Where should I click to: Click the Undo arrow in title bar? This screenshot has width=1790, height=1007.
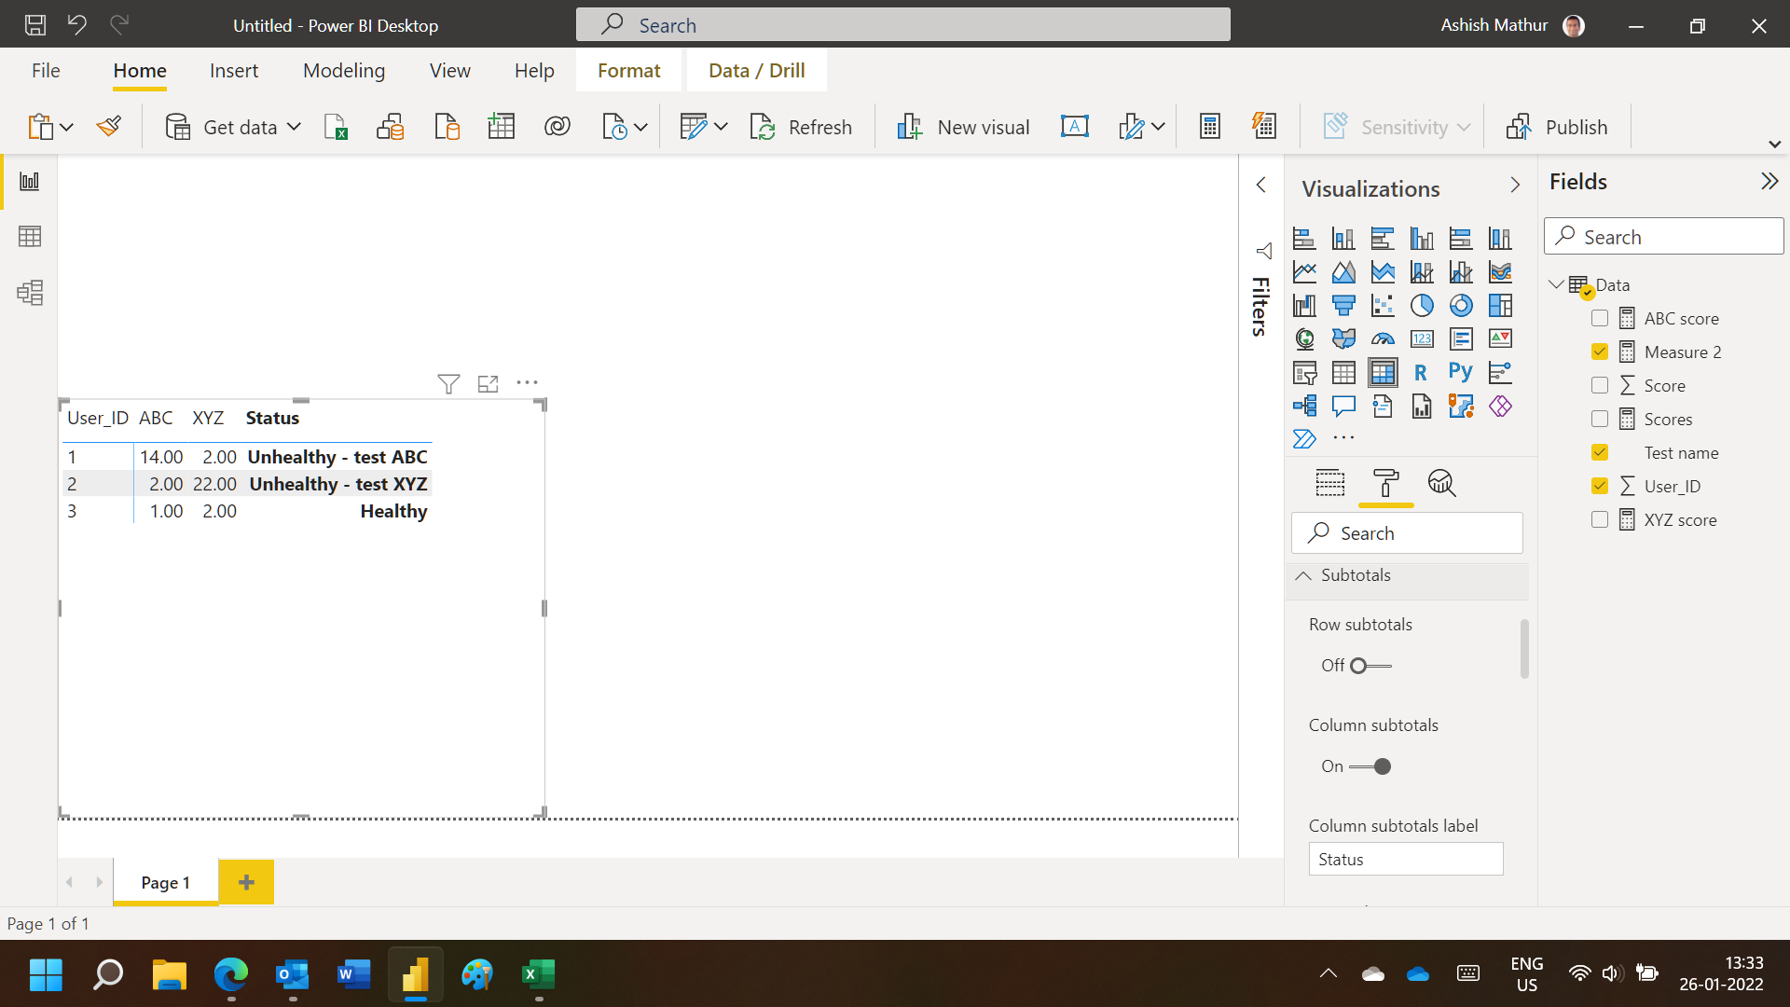click(x=76, y=25)
